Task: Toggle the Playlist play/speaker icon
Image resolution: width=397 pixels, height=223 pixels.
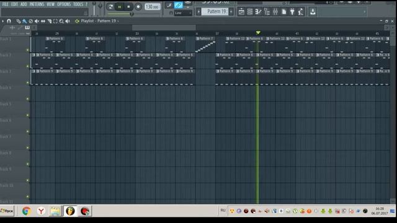Action: 77,21
